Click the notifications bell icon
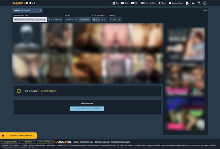The width and height of the screenshot is (220, 149). (x=187, y=3)
